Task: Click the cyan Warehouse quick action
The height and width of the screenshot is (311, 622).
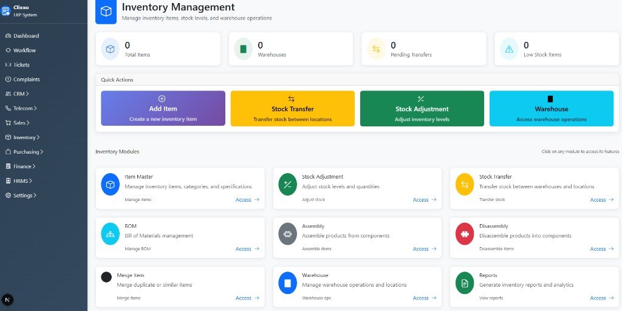Action: tap(552, 108)
